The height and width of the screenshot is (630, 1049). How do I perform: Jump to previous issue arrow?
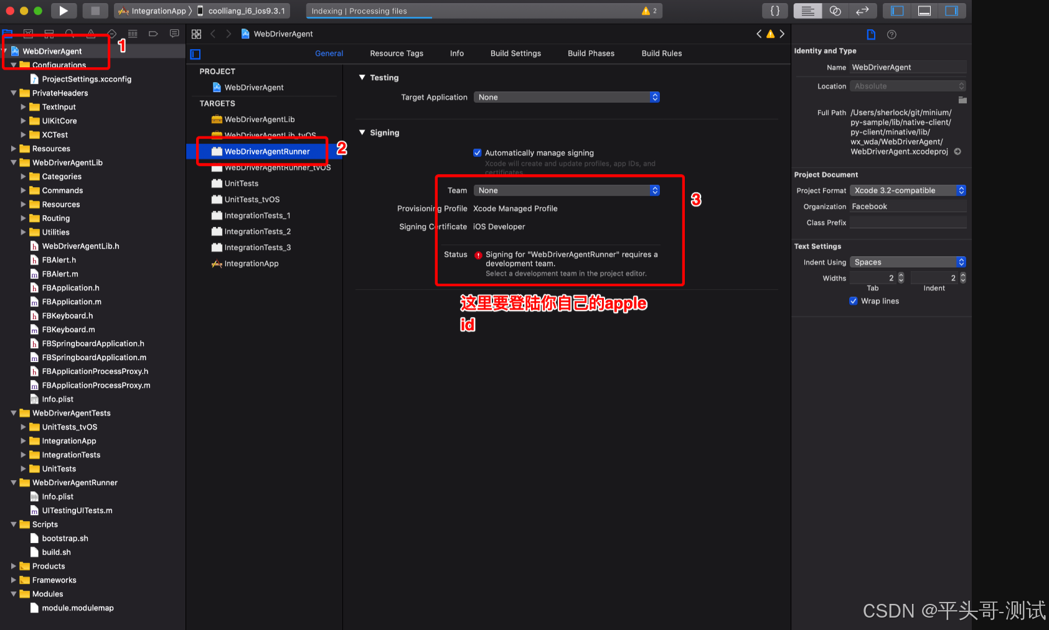(759, 34)
